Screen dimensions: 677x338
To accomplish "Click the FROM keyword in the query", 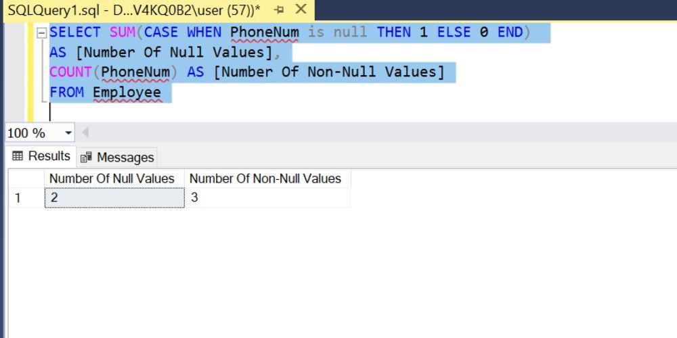I will (x=66, y=92).
